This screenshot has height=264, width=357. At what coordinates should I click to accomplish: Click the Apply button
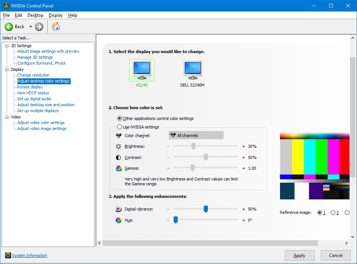pyautogui.click(x=299, y=255)
